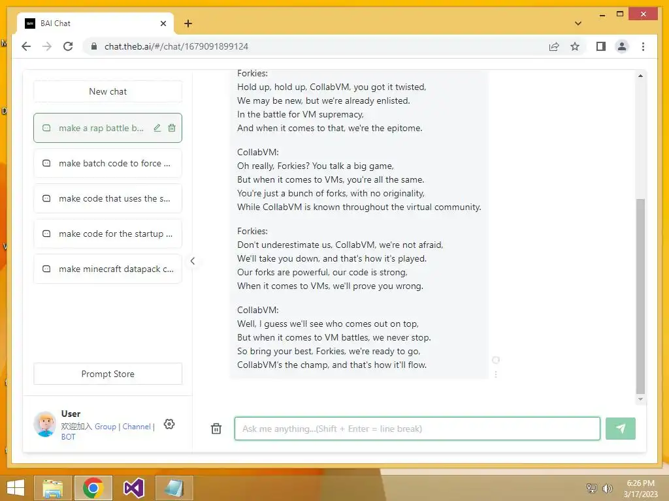
Task: Click the line 'Our forks are powerful, our code is strong,'
Action: click(x=322, y=272)
